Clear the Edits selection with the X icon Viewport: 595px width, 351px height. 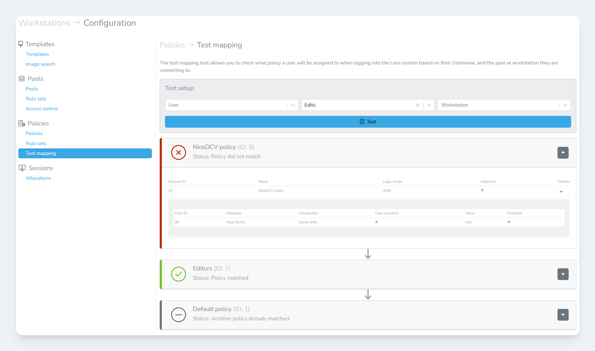[x=418, y=105]
